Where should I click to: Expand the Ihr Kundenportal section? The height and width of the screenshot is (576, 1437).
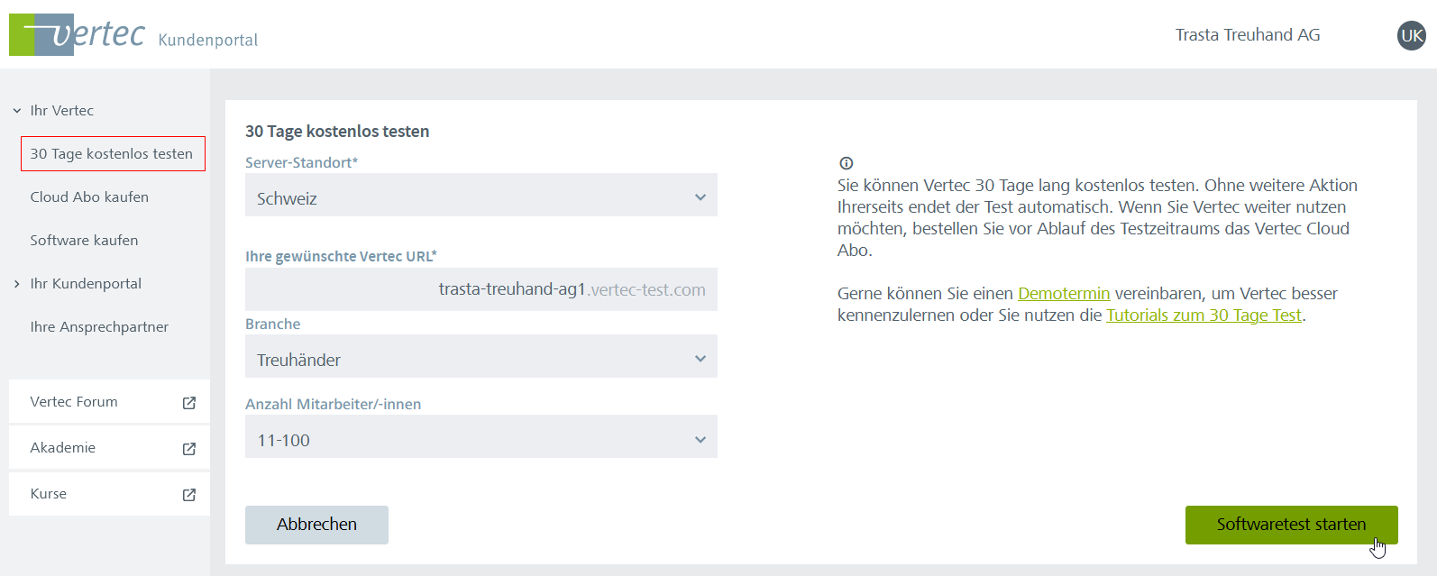[17, 284]
